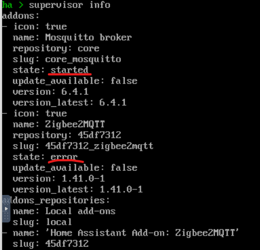The height and width of the screenshot is (250, 260).
Task: Click the 'core_mosquitto' slug value
Action: [x=83, y=59]
